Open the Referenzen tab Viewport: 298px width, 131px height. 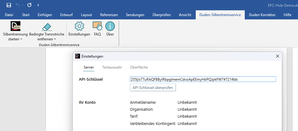click(x=109, y=15)
